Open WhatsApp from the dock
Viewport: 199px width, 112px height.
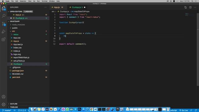point(67,109)
